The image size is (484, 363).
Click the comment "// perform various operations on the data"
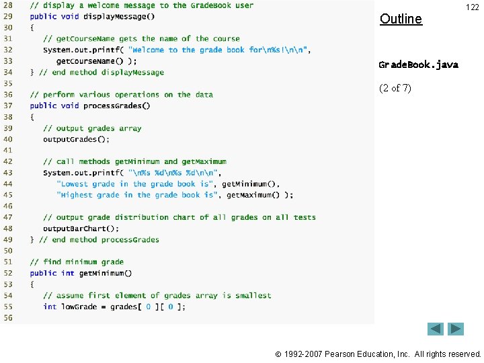(121, 95)
